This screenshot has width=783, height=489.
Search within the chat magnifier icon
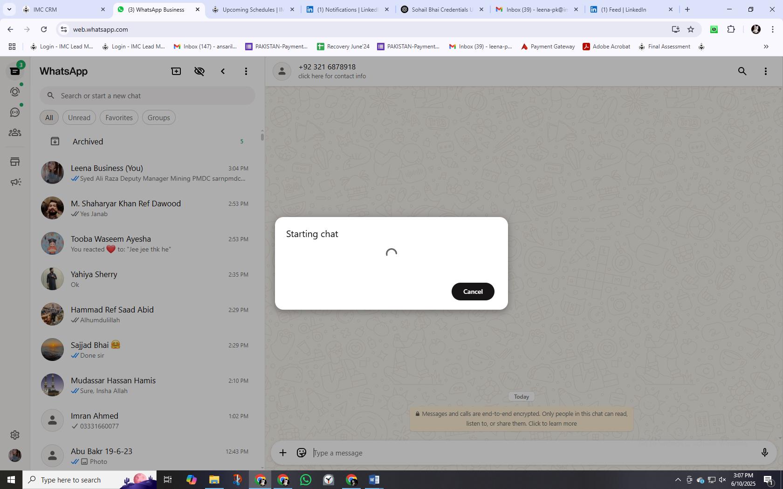pyautogui.click(x=742, y=71)
